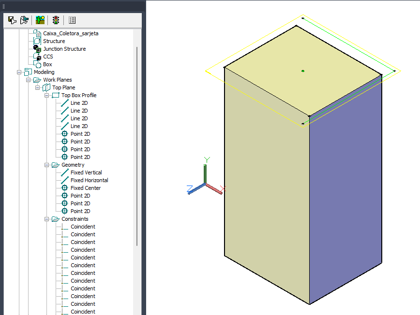
Task: Click the green center point on box top
Action: (x=303, y=71)
